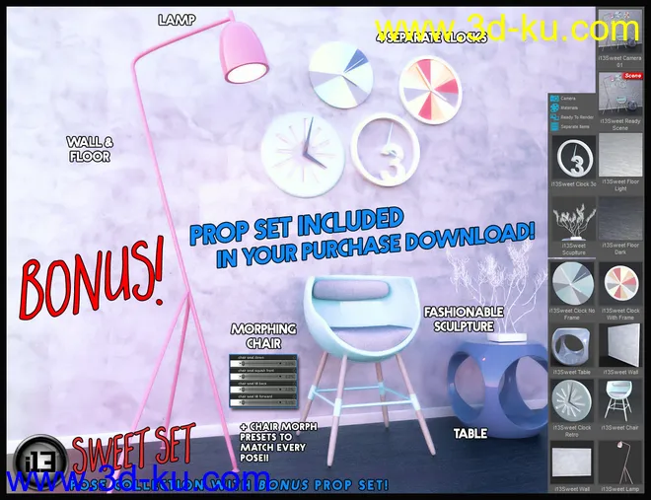Click the chair seat tilt forward slider
Viewport: 651px width, 500px height.
coord(263,401)
